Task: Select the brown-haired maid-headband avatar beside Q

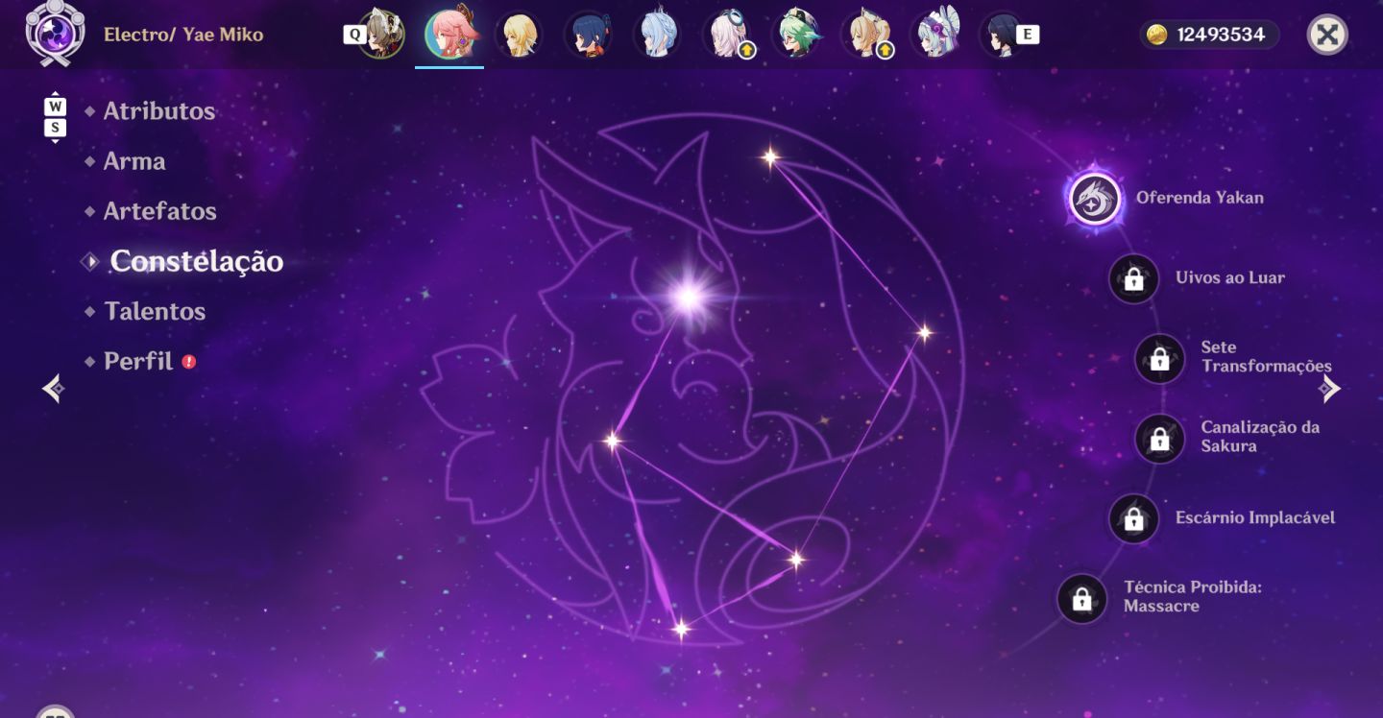Action: [x=381, y=35]
